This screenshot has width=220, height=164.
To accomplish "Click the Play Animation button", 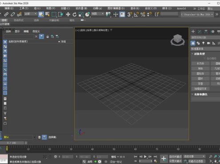I will pyautogui.click(x=145, y=156).
